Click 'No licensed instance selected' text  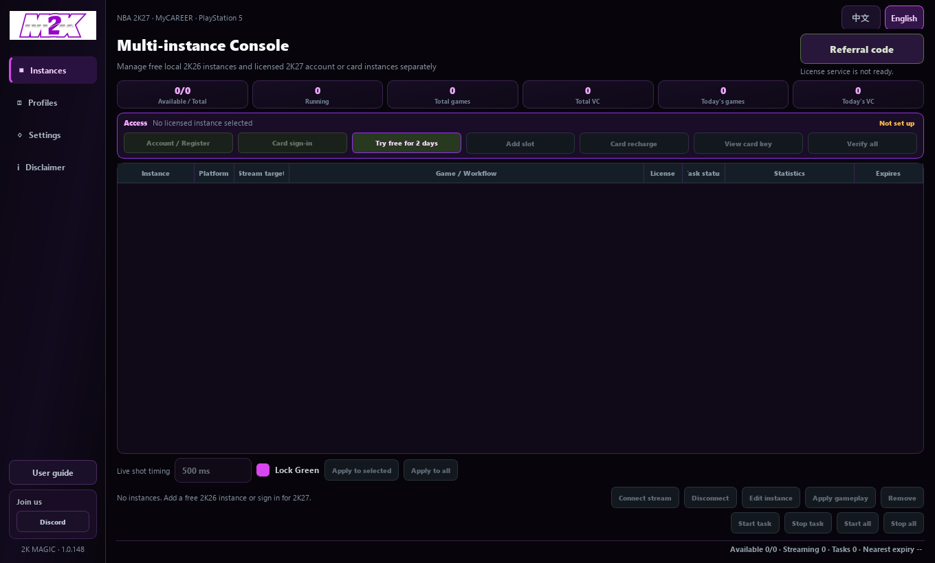[x=203, y=123]
